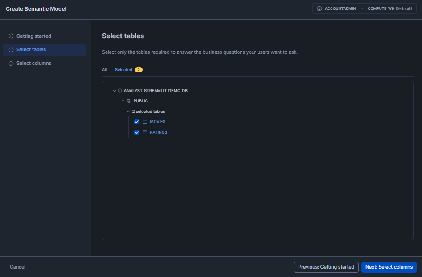Click the yellow count badge showing 2
The width and height of the screenshot is (422, 277).
(x=138, y=70)
